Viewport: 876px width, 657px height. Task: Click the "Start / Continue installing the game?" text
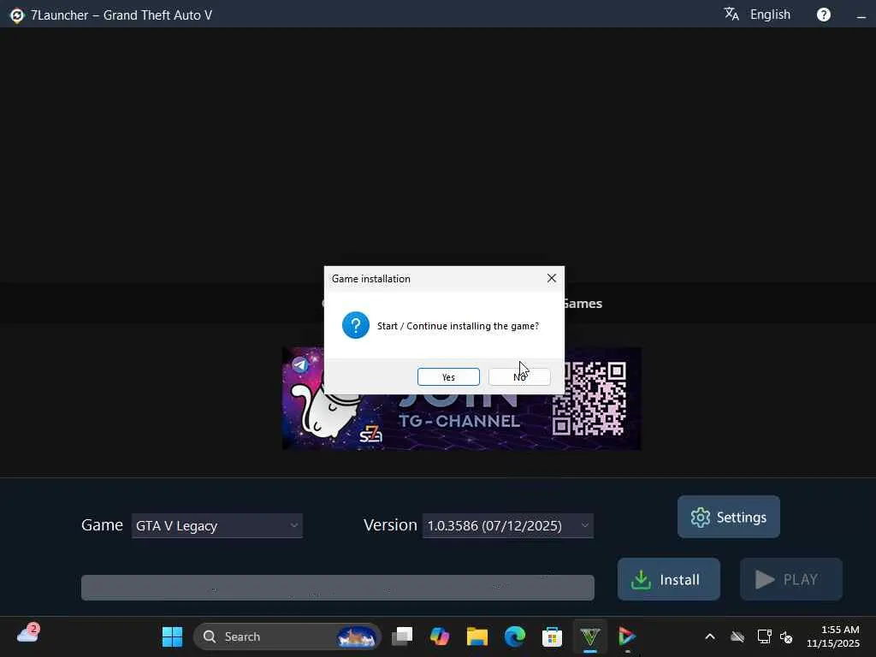(458, 326)
